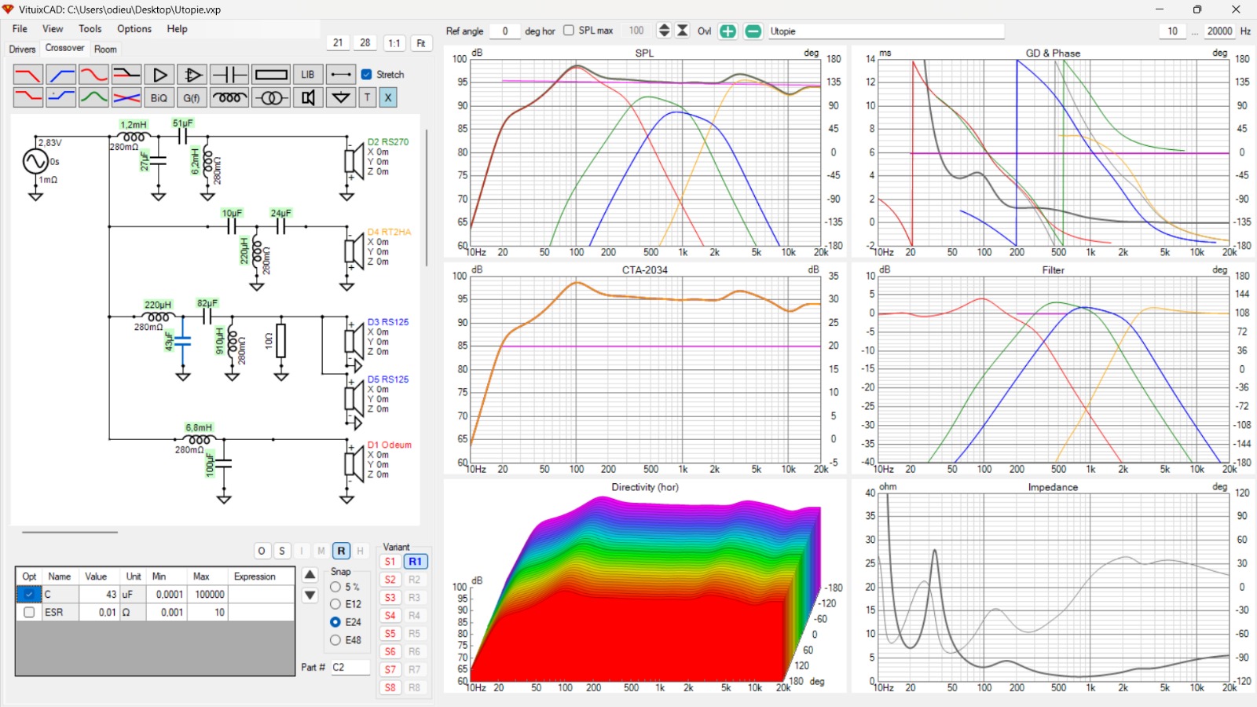Switch to the Room tab
This screenshot has width=1257, height=707.
click(x=105, y=49)
